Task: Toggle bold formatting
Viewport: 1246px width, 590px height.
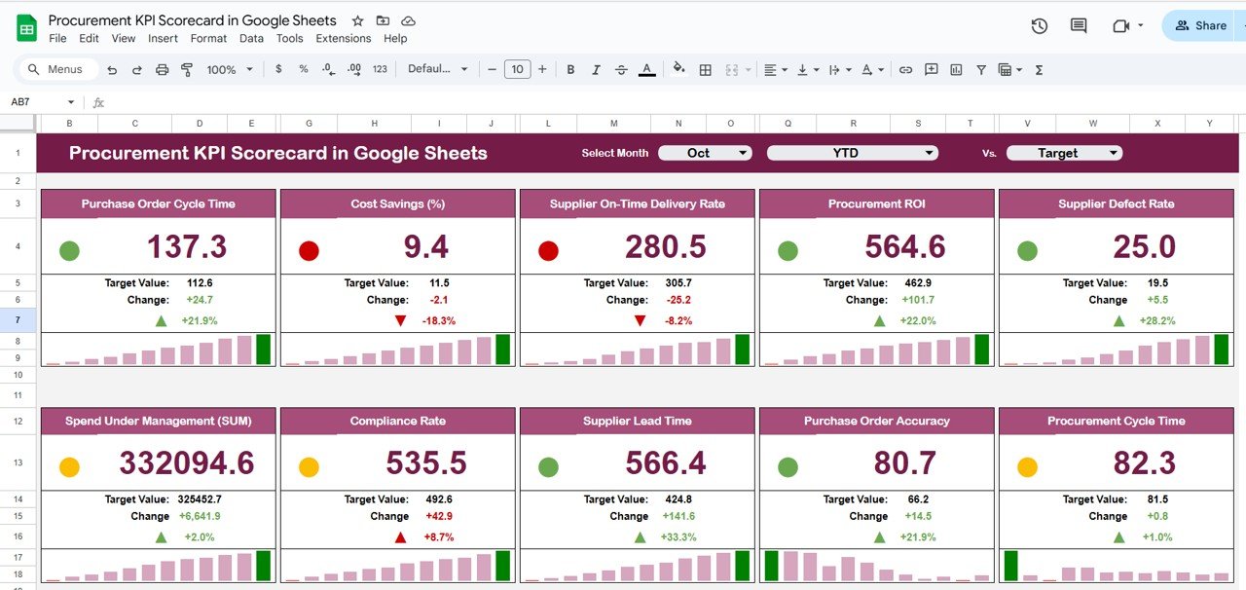Action: coord(570,69)
